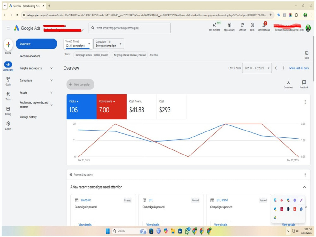Open the Dec 11 – 17, 2025 date picker
316x237 pixels.
[257, 68]
